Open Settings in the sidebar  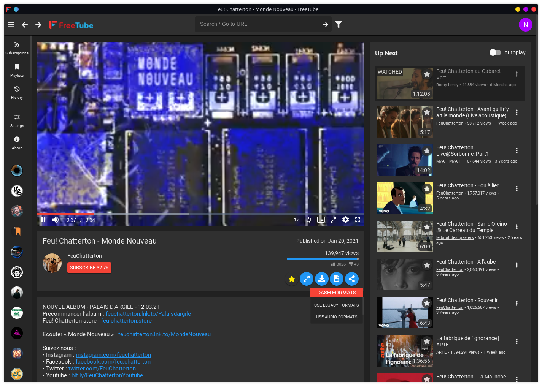(x=17, y=121)
